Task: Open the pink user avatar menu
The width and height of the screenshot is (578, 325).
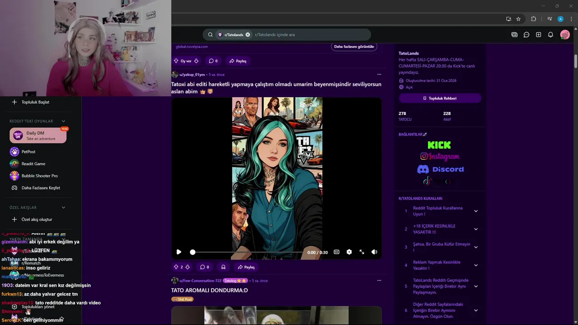Action: [x=565, y=35]
